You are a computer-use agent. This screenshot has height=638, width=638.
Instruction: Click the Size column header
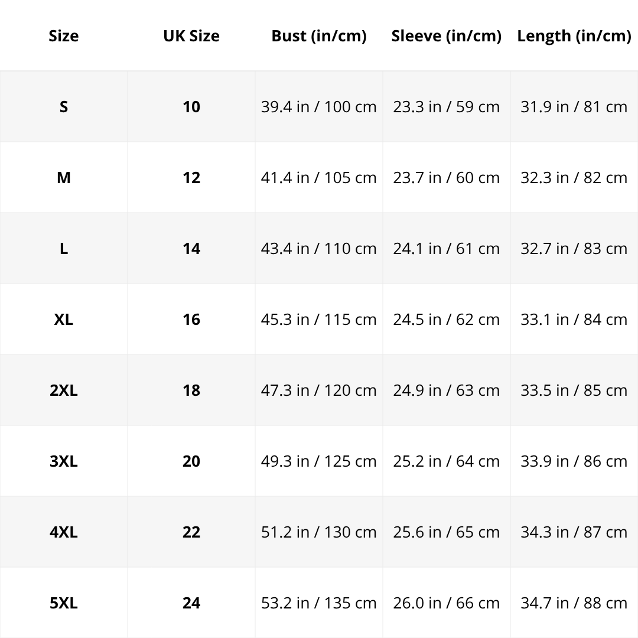pos(64,36)
